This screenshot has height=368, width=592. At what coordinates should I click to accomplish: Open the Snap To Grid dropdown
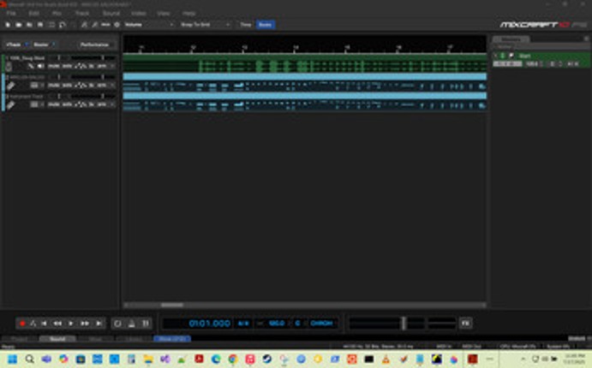click(206, 25)
